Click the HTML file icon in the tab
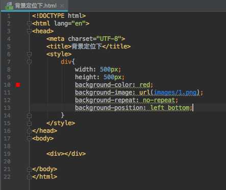The image size is (226, 190). 9,6
